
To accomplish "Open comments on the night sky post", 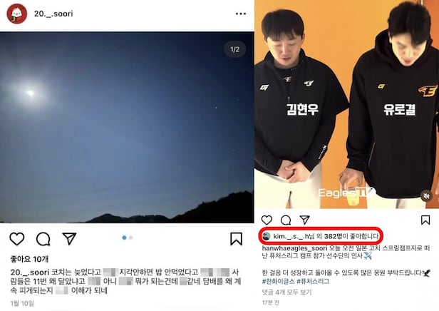I will (43, 239).
